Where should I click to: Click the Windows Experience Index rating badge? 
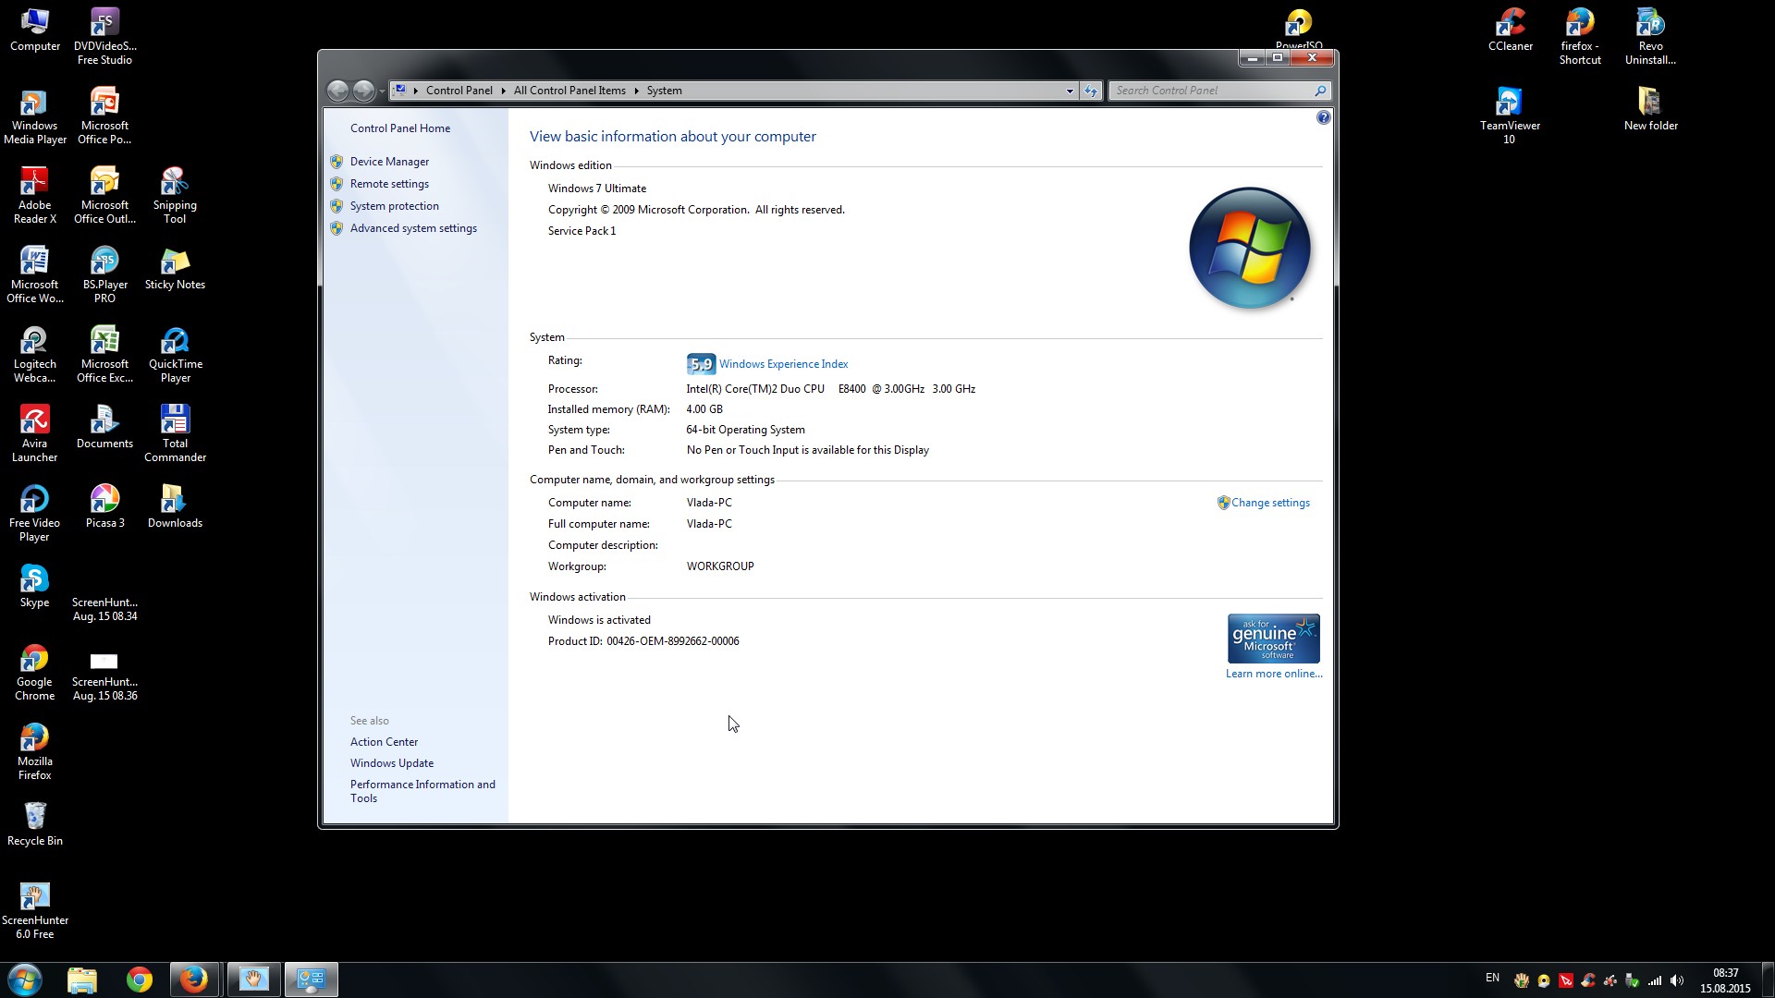coord(701,364)
